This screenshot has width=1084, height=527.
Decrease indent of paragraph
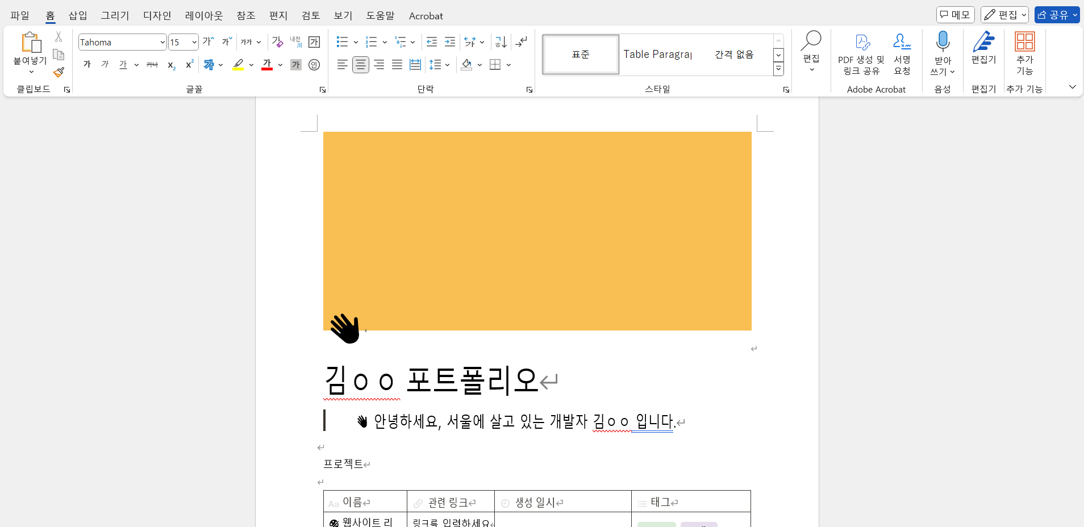tap(432, 41)
